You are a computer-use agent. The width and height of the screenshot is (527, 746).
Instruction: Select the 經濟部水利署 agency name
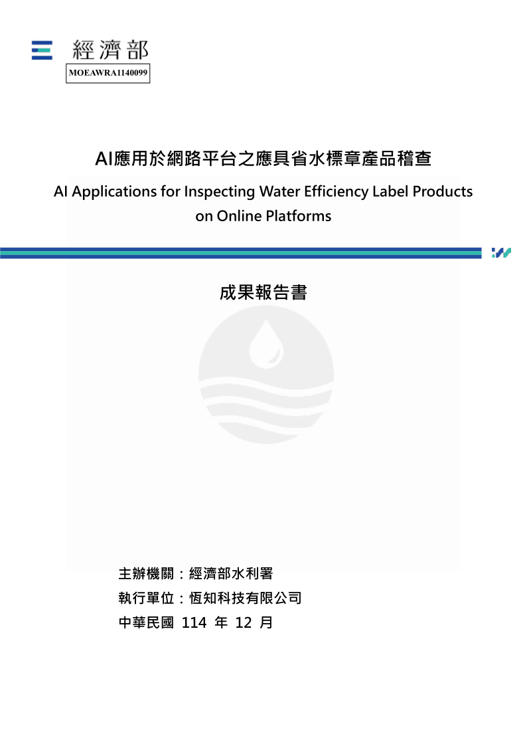[x=231, y=573]
